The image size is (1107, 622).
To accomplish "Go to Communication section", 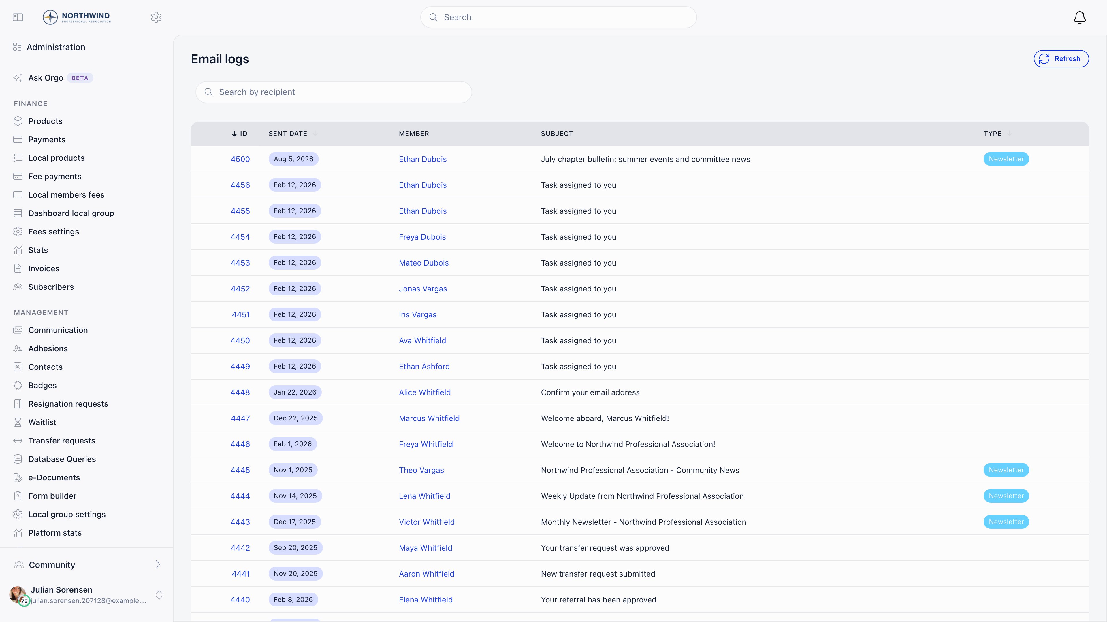I will pyautogui.click(x=58, y=330).
